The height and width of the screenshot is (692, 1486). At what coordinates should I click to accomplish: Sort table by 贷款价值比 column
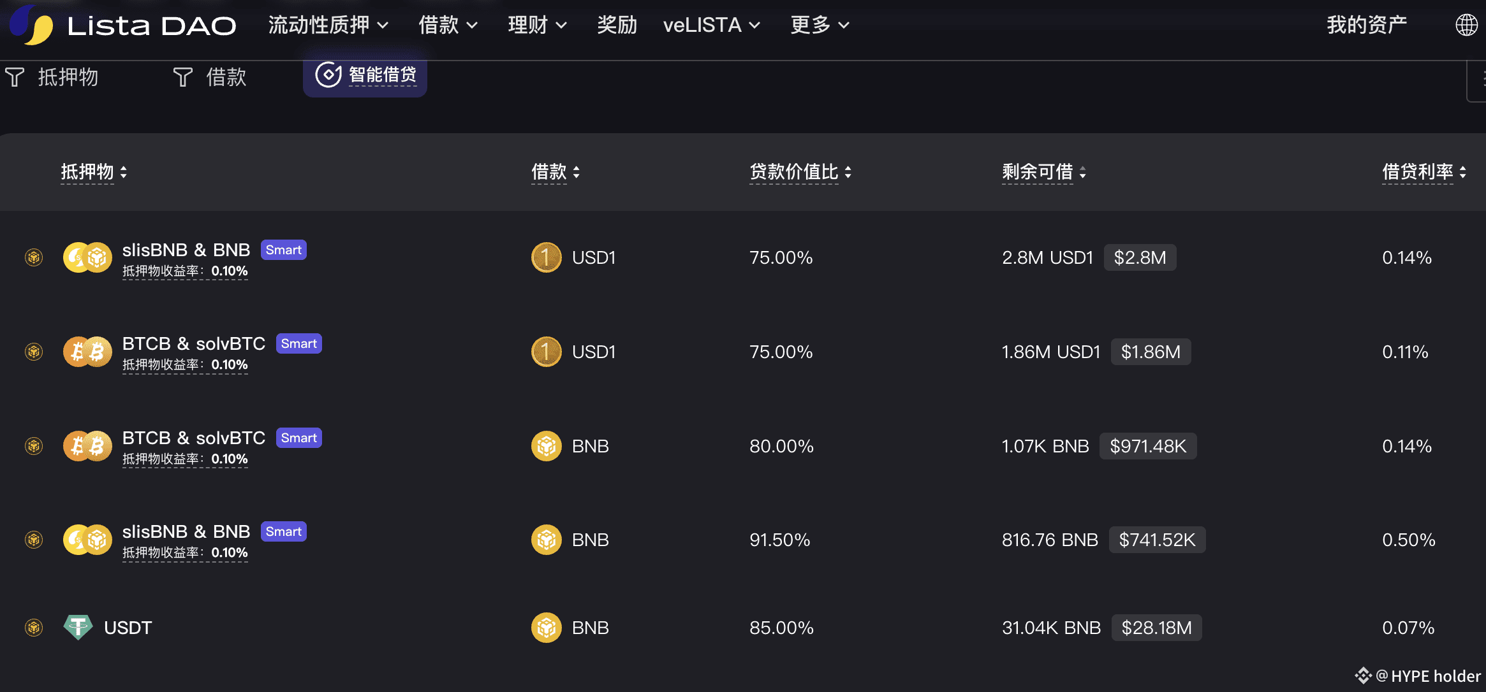click(800, 172)
